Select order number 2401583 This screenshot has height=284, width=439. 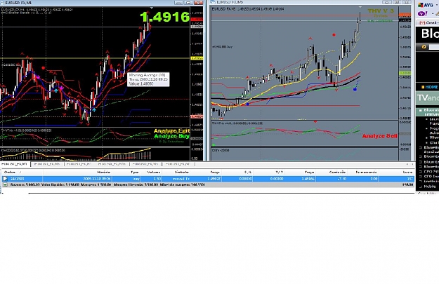18,179
